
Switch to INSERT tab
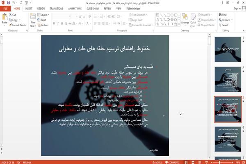[x=29, y=9]
